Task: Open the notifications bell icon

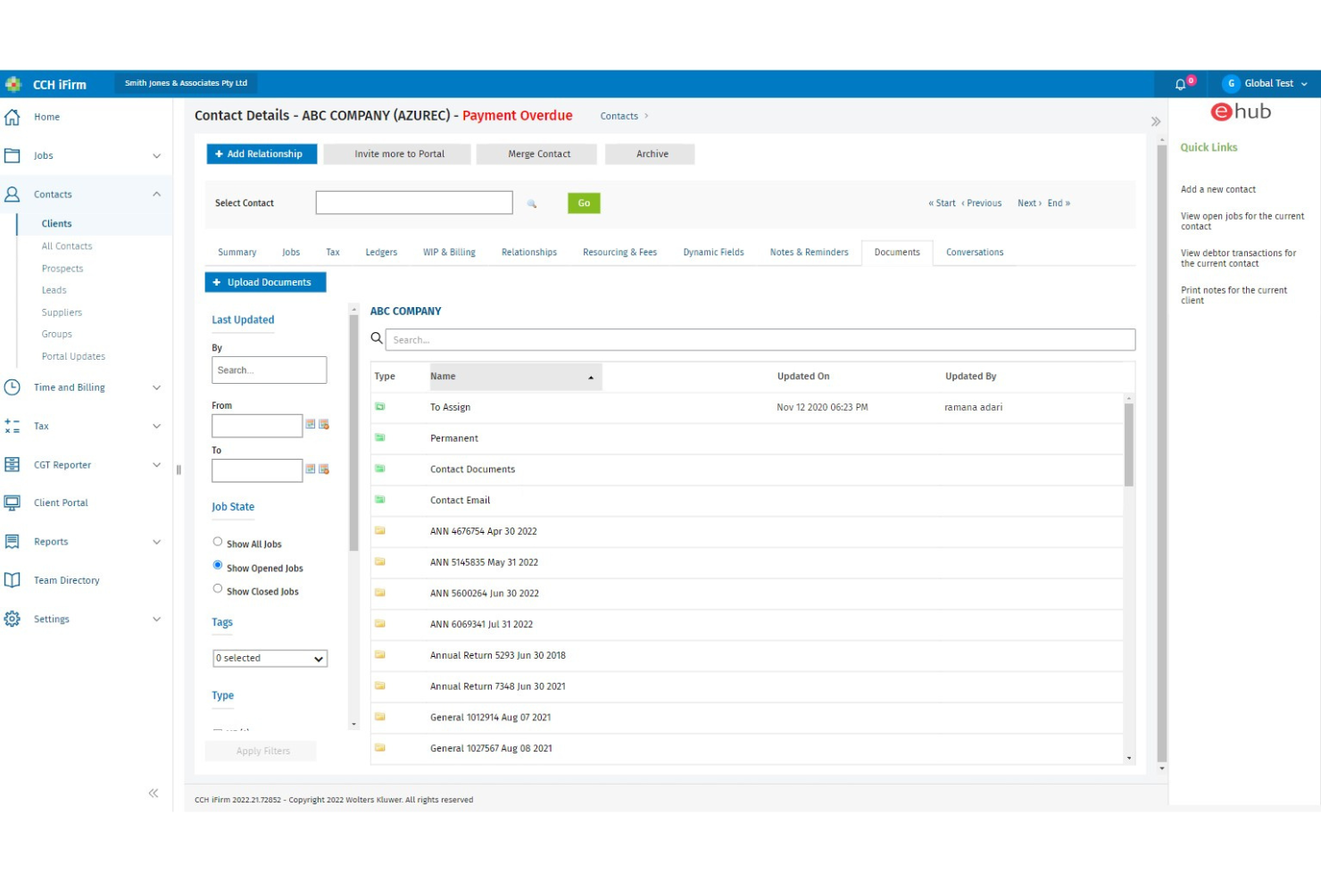Action: [1181, 84]
